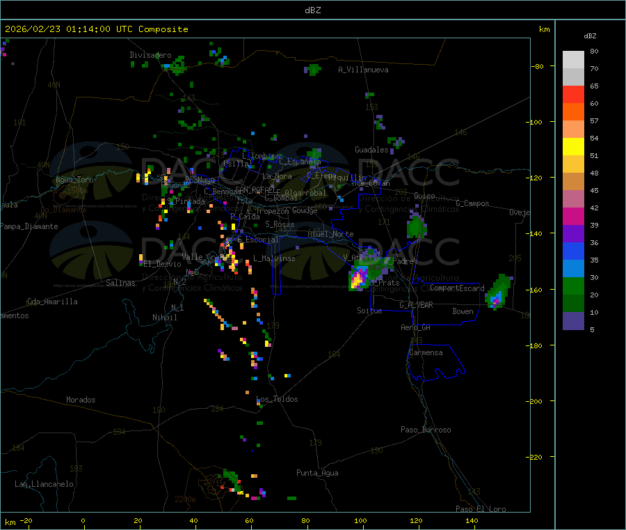The image size is (626, 530).
Task: Select the 'Divisadero' place label
Action: click(150, 55)
